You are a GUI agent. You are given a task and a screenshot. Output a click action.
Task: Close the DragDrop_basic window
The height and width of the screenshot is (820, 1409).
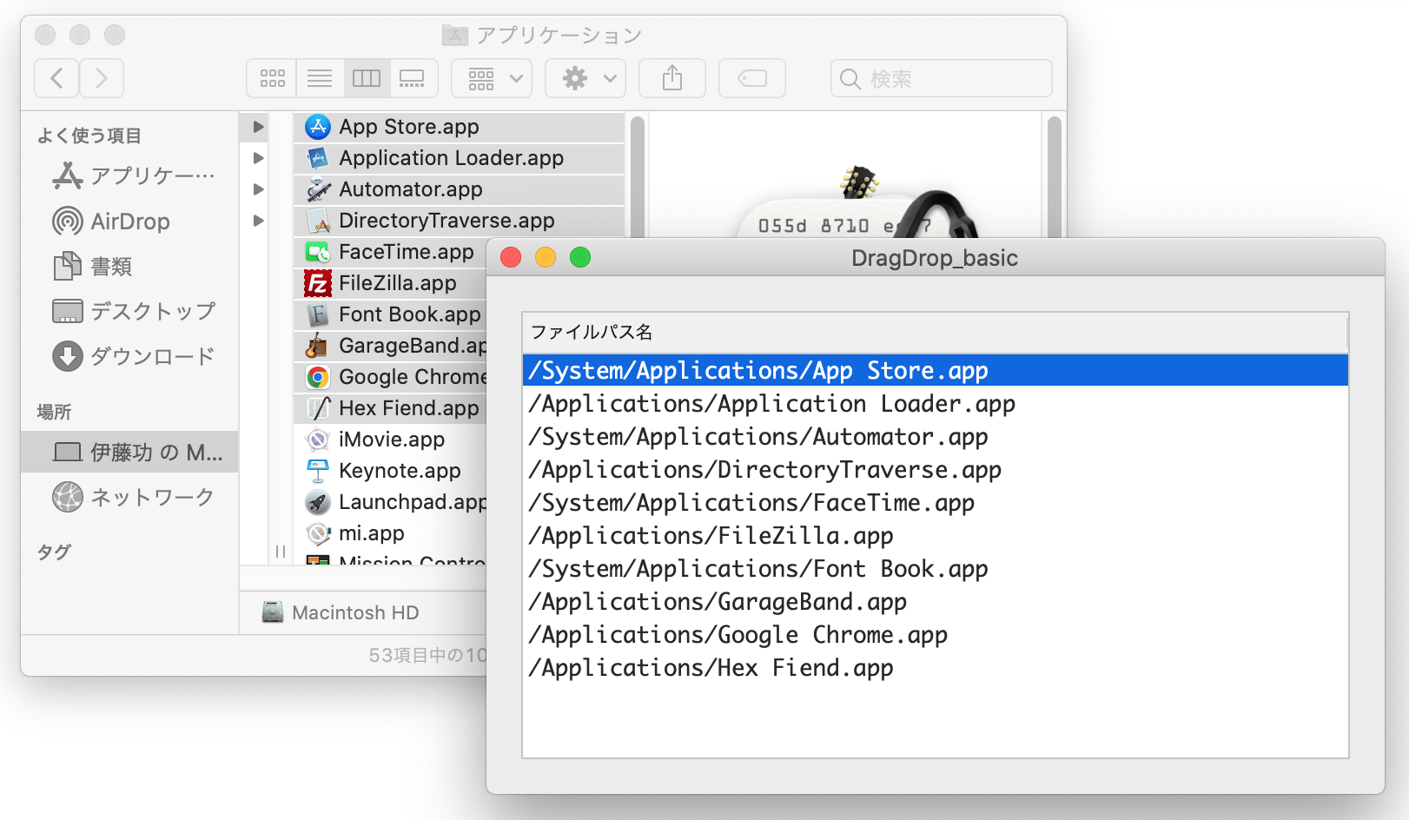point(511,257)
